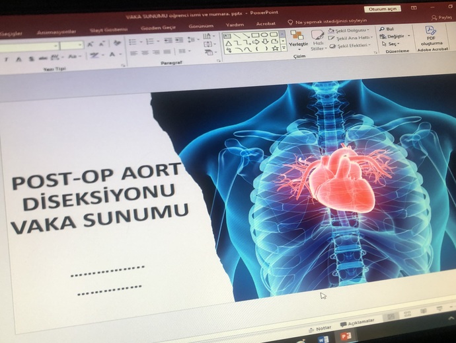This screenshot has height=343, width=456.
Task: Toggle text shadow formatting
Action: coord(31,58)
